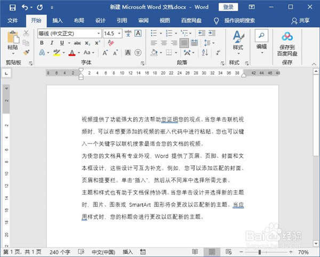The width and height of the screenshot is (320, 257).
Task: Save the document with the floppy icon
Action: [x=12, y=7]
